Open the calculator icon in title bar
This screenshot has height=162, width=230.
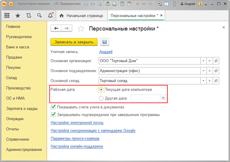[x=122, y=4]
